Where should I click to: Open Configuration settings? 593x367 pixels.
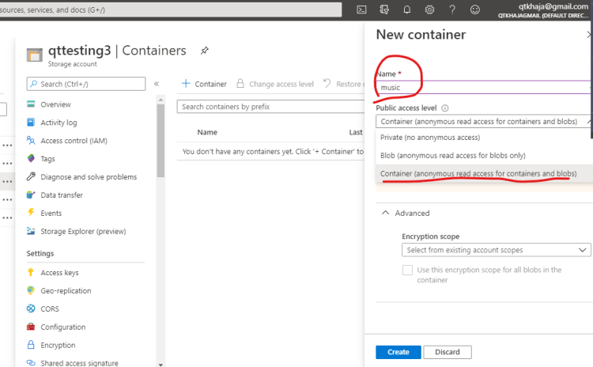point(62,327)
